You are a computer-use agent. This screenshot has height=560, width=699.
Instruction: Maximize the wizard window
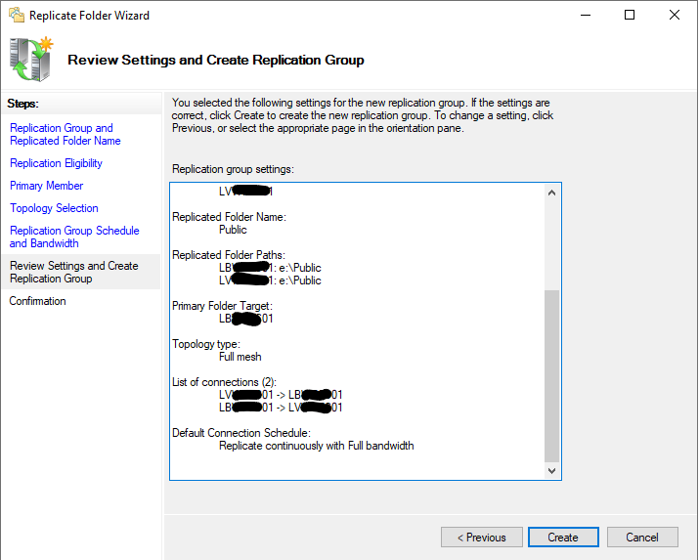(630, 15)
